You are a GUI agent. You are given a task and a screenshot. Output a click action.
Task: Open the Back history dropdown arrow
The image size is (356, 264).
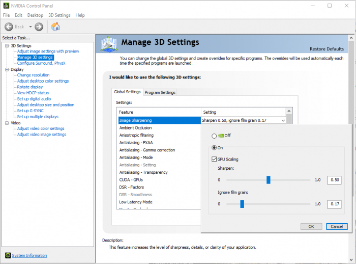pyautogui.click(x=31, y=27)
